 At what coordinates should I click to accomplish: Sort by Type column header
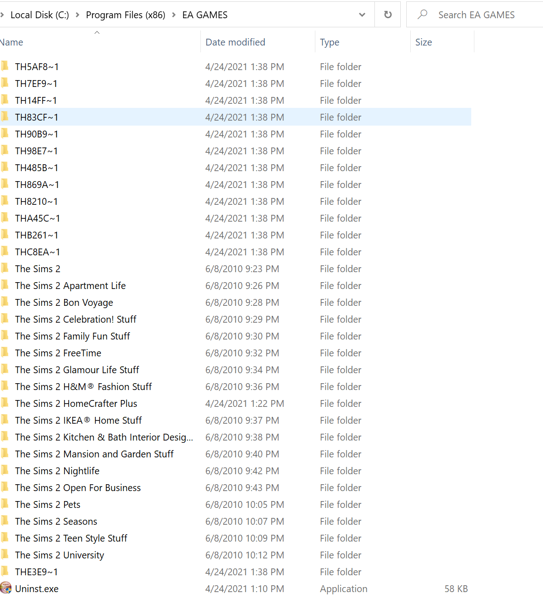click(329, 42)
